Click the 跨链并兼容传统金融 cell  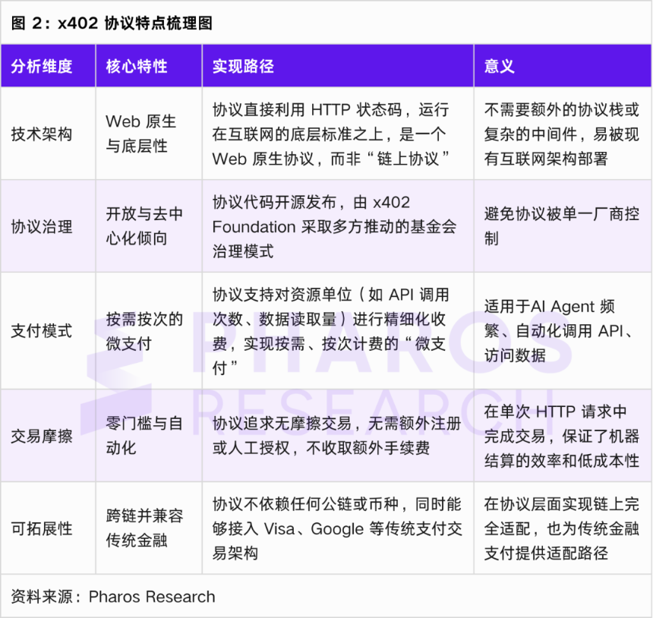pos(144,528)
